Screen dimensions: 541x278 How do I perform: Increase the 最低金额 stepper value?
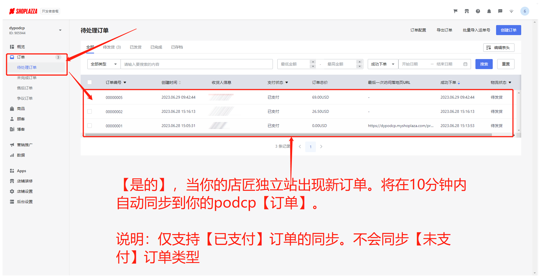(313, 62)
